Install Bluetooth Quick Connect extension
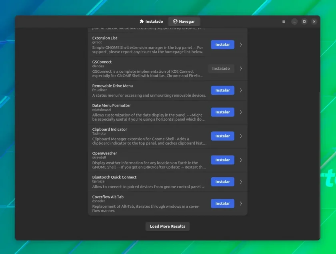Viewport: 336px width, 254px height. 222,182
